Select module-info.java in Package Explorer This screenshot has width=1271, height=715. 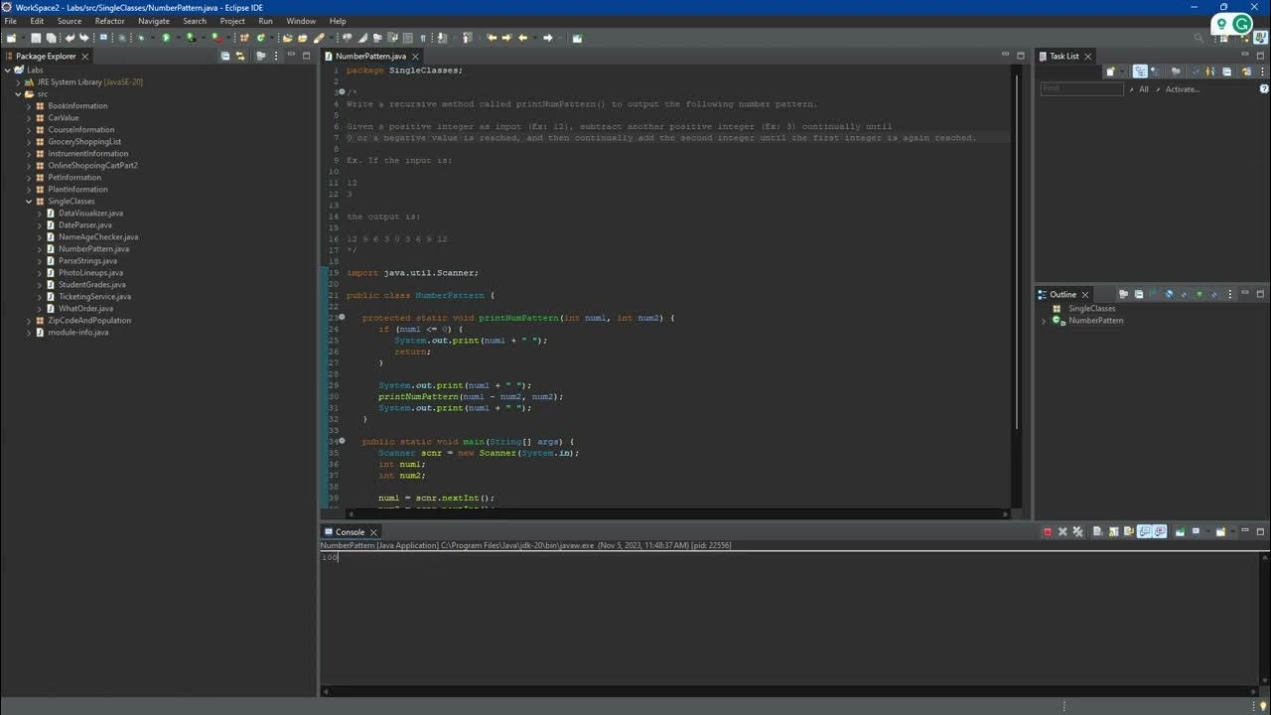[77, 333]
